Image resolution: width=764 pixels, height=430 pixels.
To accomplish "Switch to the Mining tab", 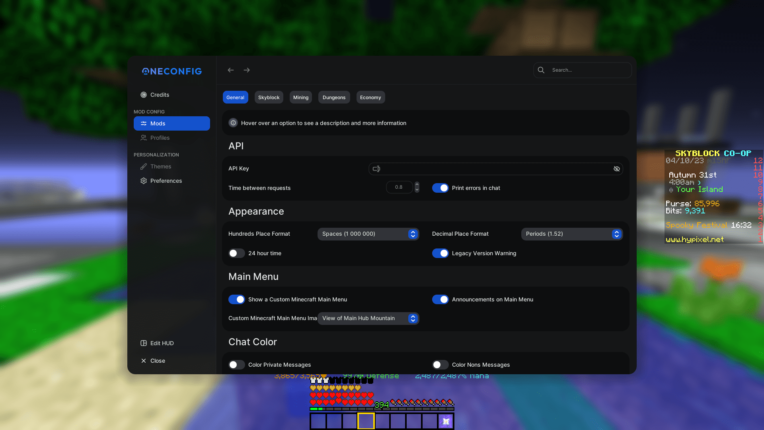I will [x=301, y=97].
